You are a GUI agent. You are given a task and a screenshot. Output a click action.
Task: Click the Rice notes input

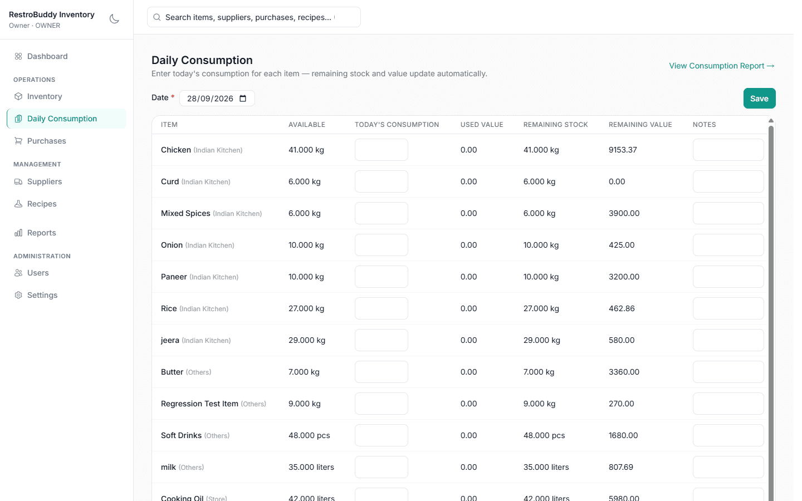click(x=728, y=308)
